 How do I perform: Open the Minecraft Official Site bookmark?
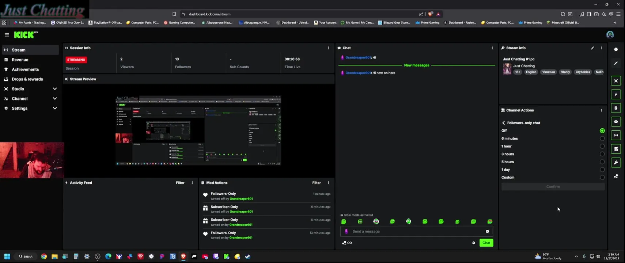point(563,23)
